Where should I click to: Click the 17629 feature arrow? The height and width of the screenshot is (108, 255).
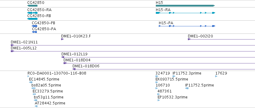tap(216, 76)
